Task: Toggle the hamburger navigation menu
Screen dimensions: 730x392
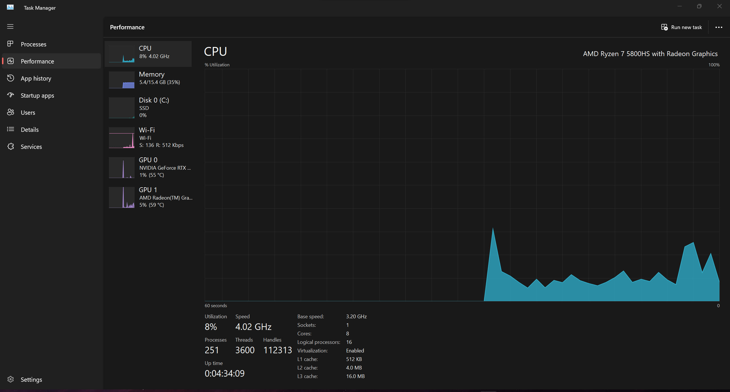Action: coord(10,26)
